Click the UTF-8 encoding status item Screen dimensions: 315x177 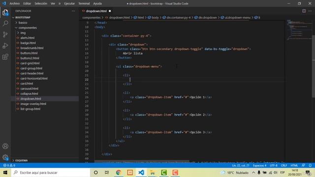[x=274, y=165]
